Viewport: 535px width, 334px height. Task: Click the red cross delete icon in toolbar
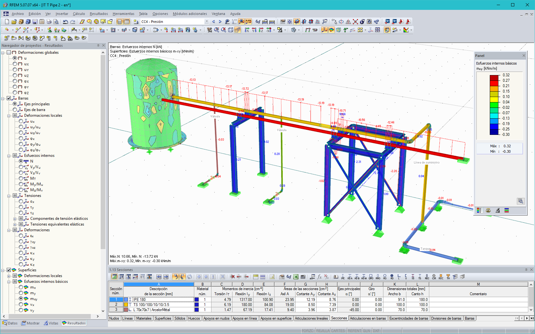pyautogui.click(x=355, y=22)
